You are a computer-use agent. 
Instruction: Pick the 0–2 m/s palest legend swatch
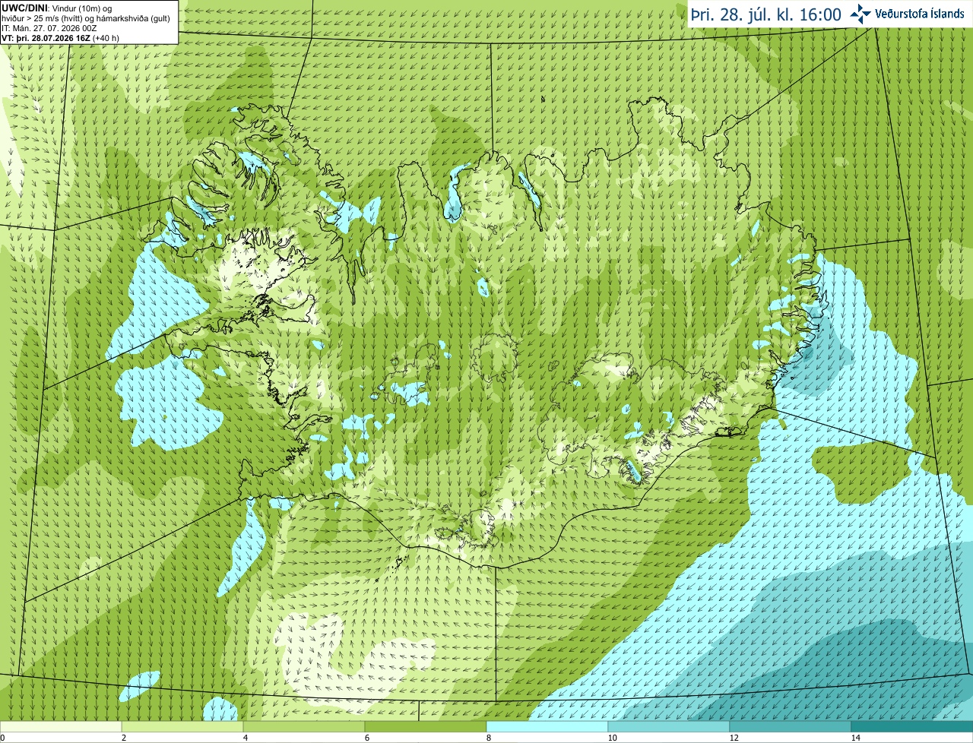61,726
